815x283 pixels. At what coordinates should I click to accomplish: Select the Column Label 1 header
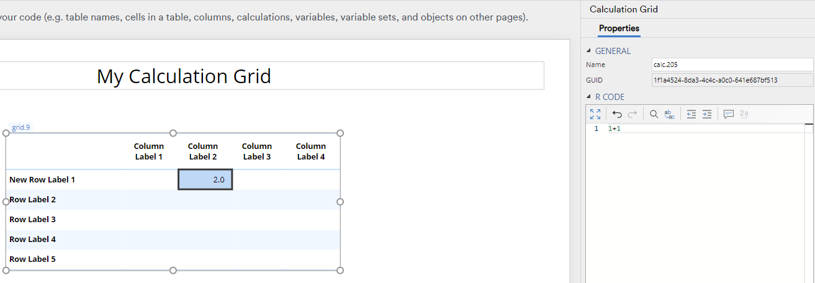point(149,151)
